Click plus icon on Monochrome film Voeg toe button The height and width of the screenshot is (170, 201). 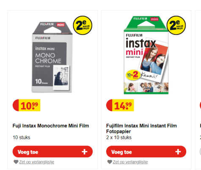coord(85,152)
